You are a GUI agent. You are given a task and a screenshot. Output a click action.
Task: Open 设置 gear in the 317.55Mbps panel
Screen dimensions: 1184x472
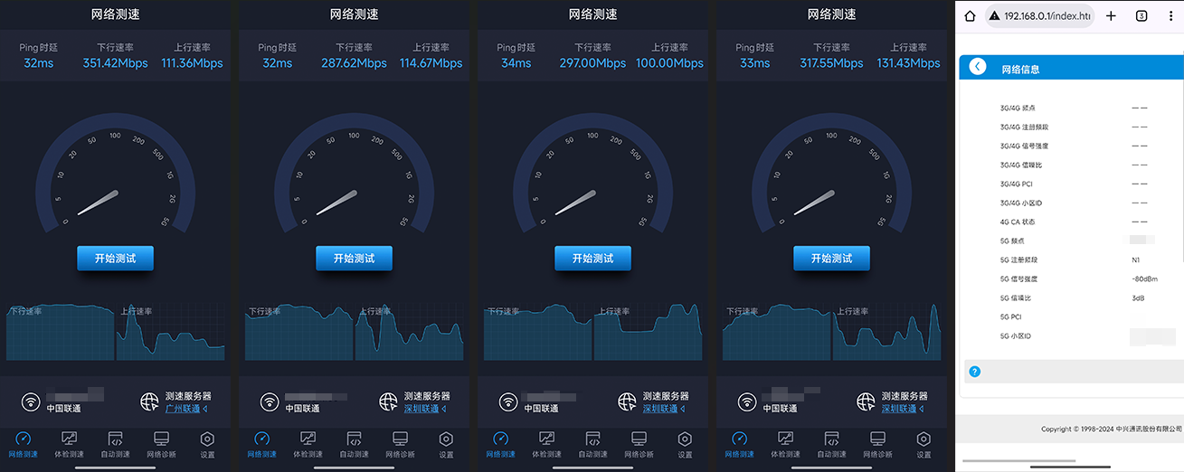[924, 443]
